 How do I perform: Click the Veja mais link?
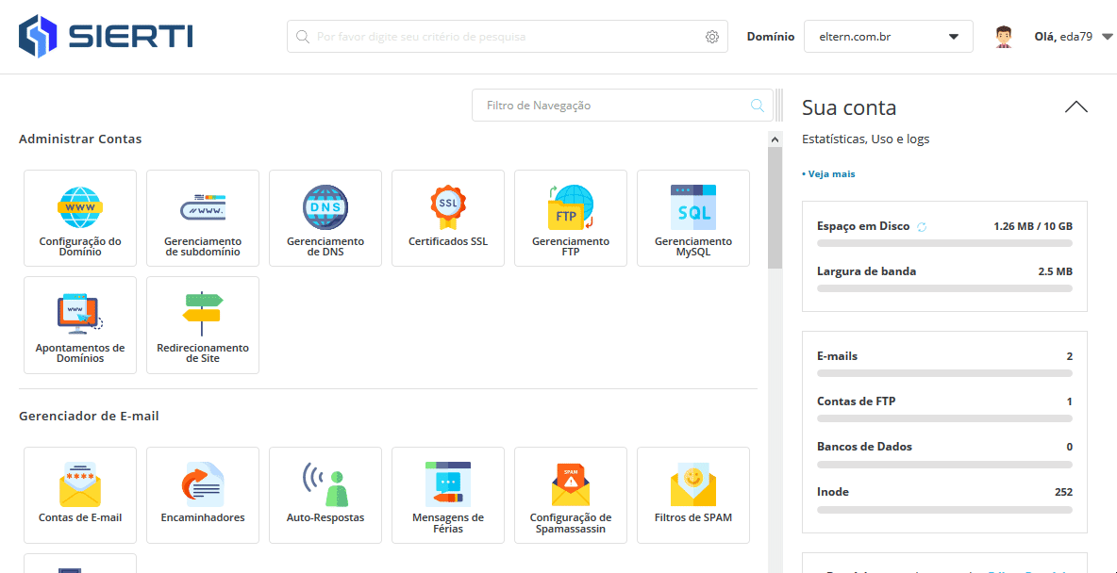(828, 173)
